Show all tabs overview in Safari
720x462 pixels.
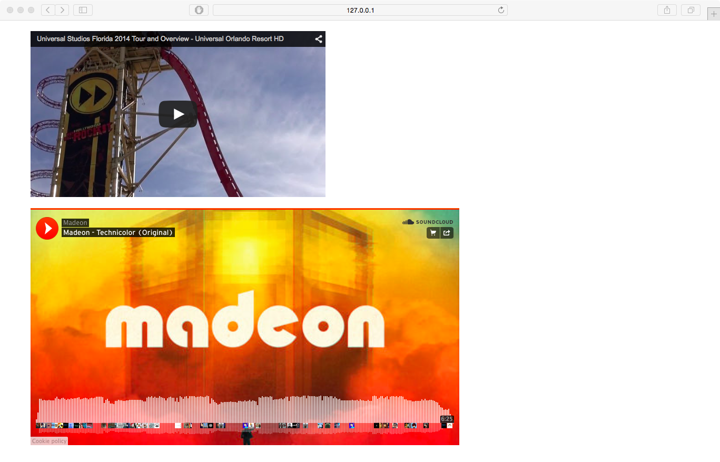tap(691, 10)
